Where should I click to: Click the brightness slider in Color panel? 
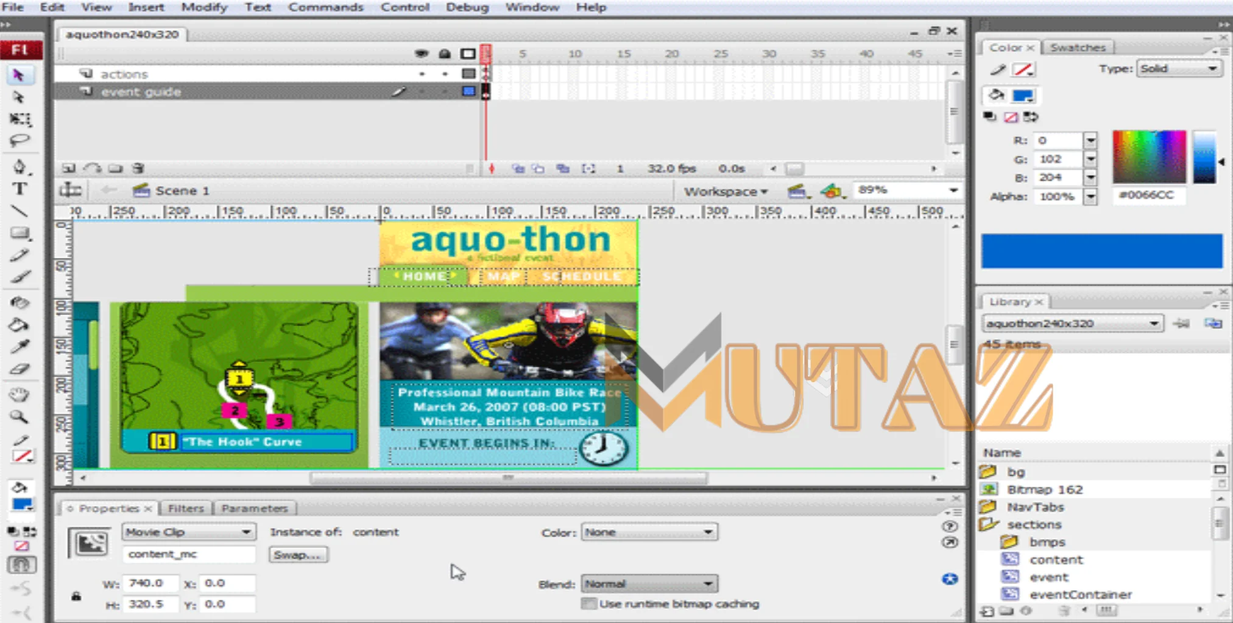(1204, 156)
